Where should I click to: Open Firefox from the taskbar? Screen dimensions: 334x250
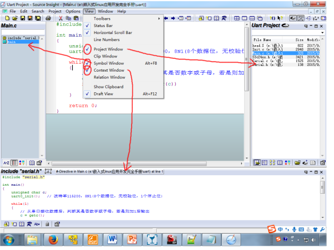(53, 240)
